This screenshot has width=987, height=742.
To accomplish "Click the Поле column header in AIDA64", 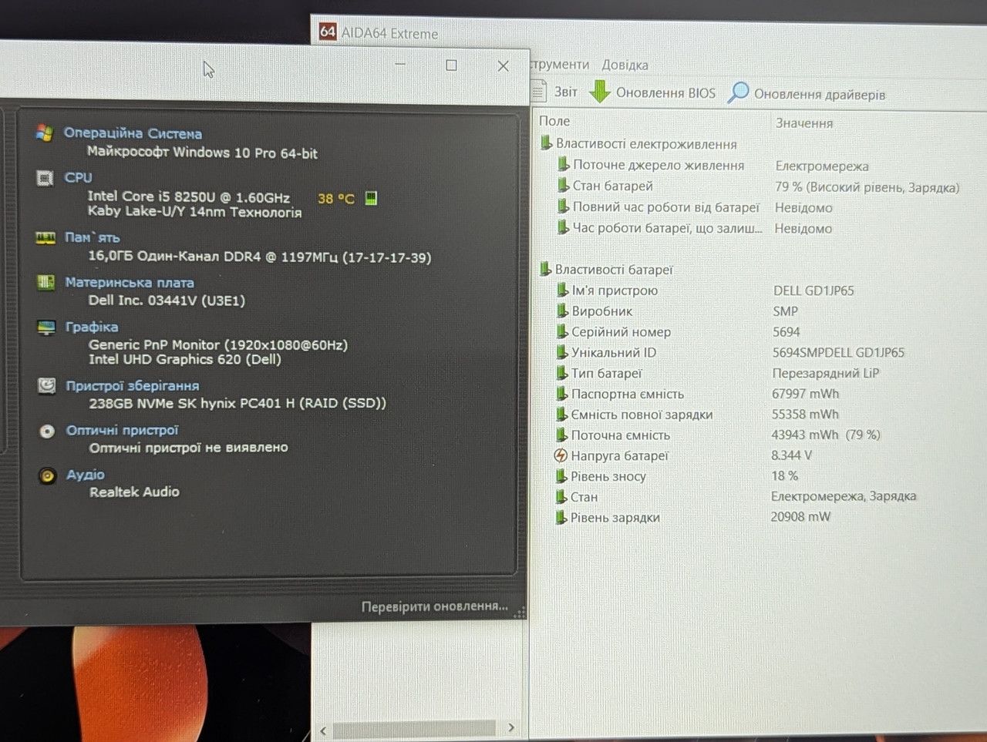I will (x=554, y=121).
